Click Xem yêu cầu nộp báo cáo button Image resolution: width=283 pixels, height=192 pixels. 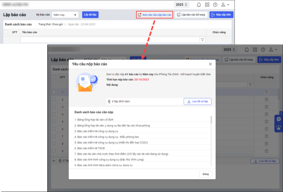[155, 15]
